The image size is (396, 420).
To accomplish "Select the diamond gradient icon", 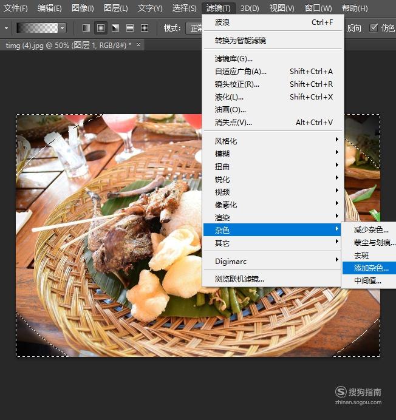I will (145, 28).
